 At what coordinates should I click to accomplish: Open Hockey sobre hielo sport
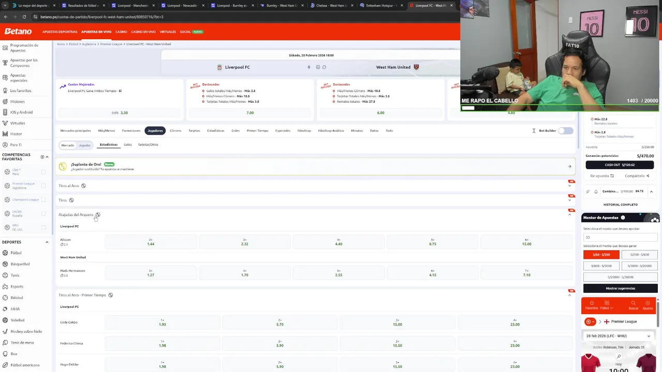(x=26, y=331)
